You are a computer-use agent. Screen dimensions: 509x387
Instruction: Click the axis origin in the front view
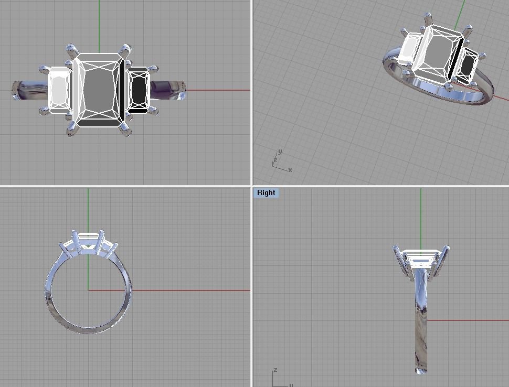point(88,291)
